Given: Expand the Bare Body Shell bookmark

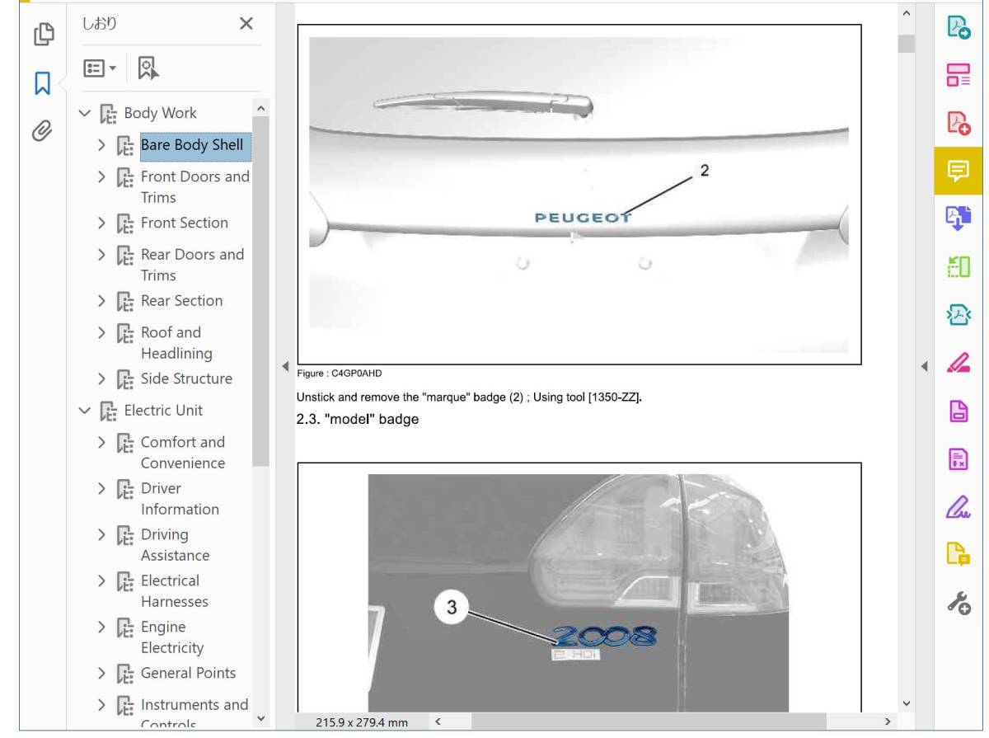Looking at the screenshot, I should (101, 145).
